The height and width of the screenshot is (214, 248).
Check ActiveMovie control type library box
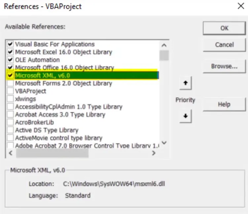click(10, 138)
